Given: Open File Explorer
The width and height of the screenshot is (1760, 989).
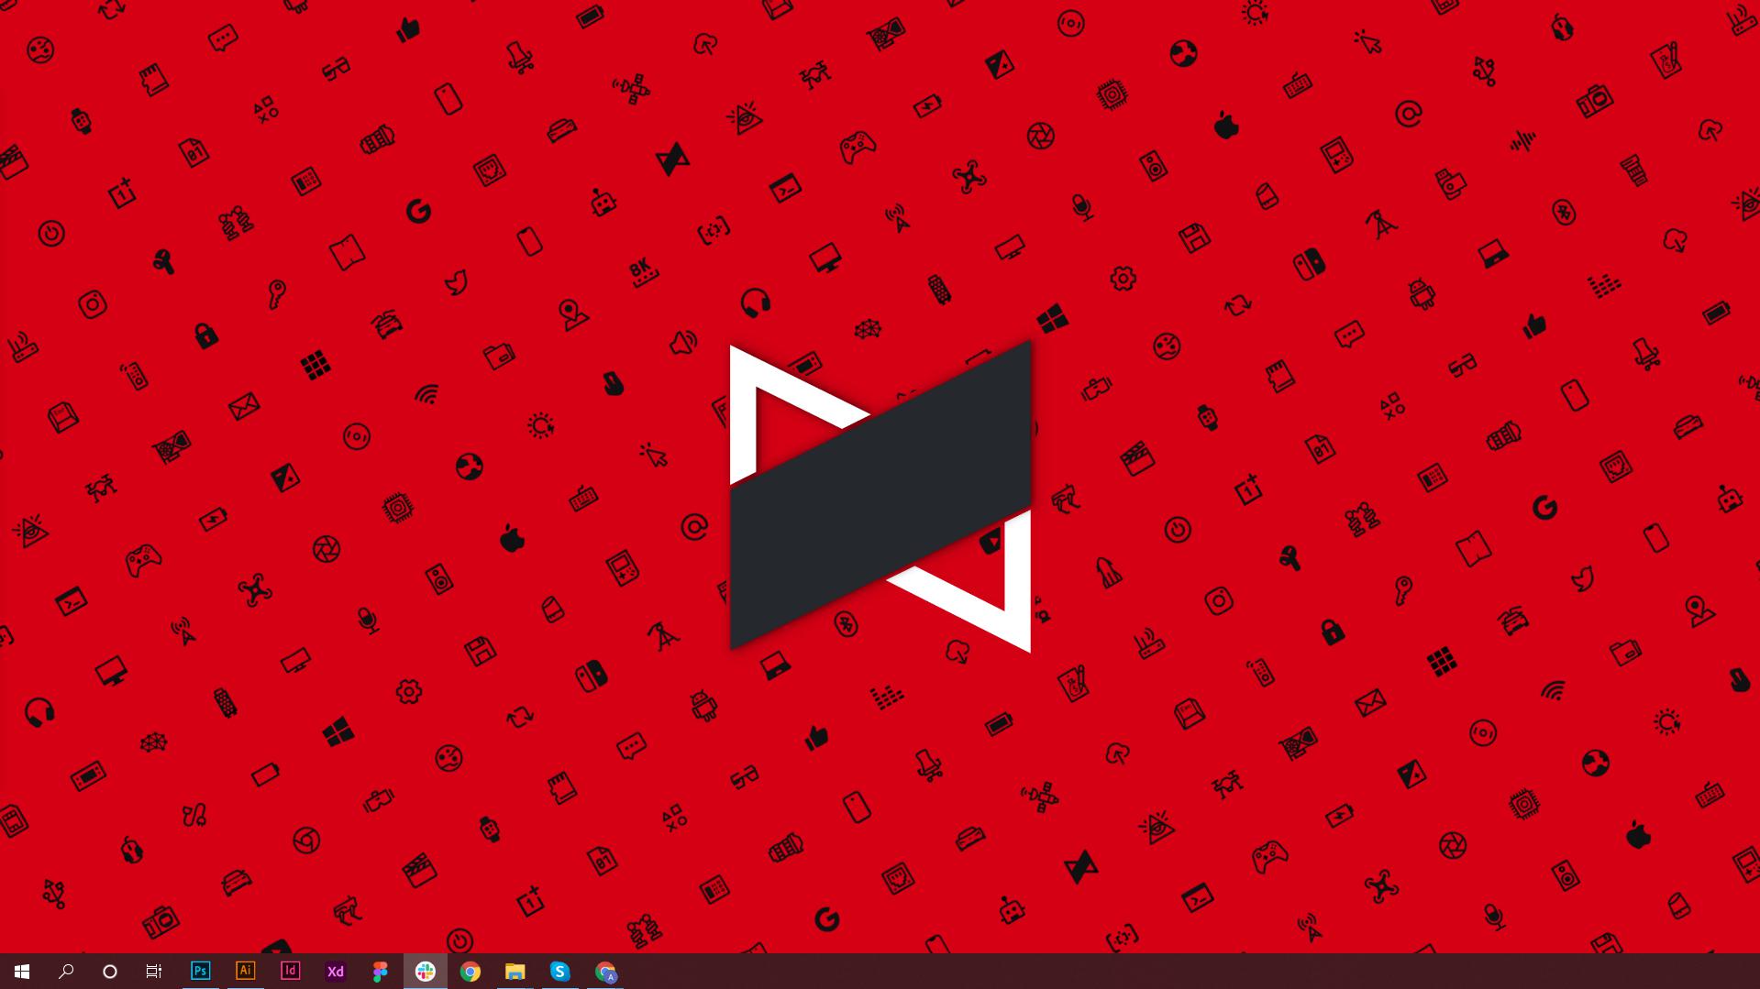Looking at the screenshot, I should click(x=515, y=972).
